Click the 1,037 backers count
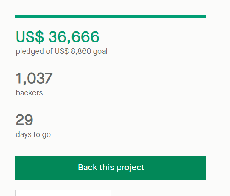This screenshot has width=230, height=196. coord(34,78)
